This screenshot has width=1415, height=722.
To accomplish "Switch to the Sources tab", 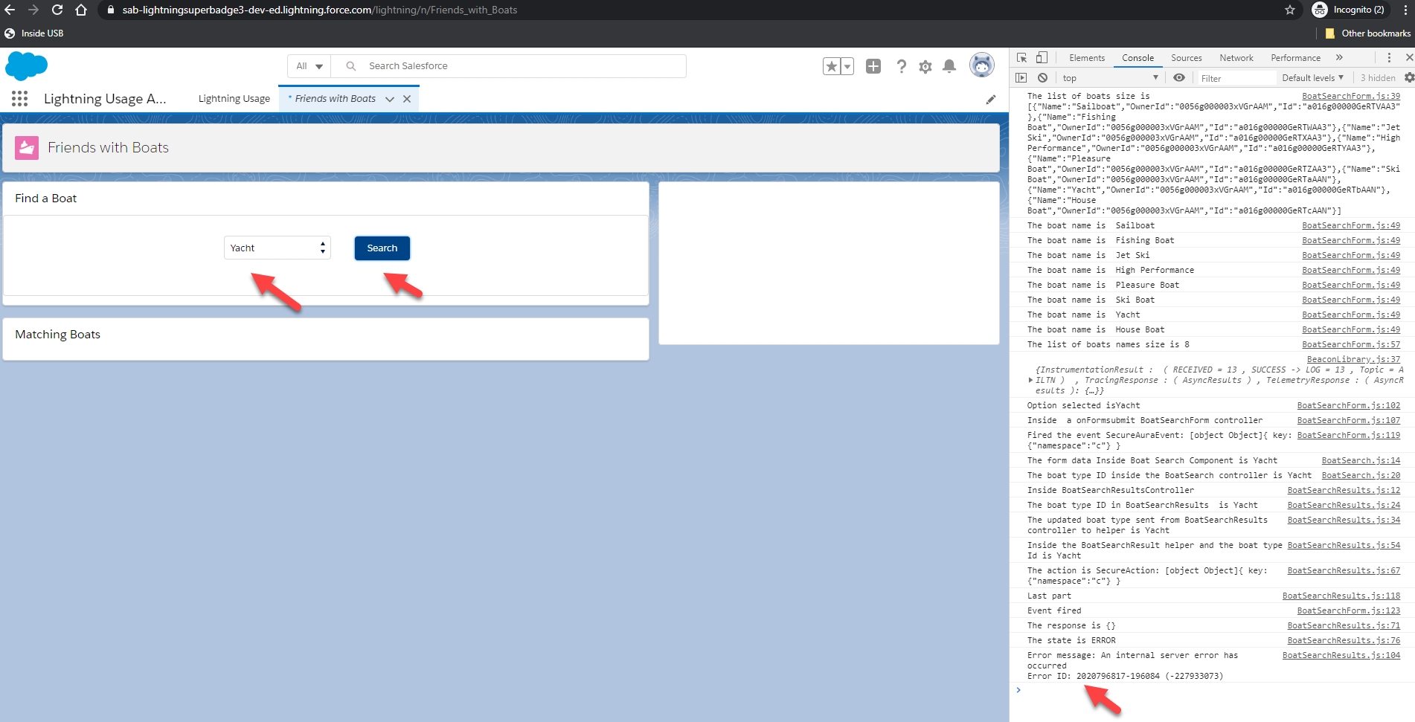I will point(1186,58).
